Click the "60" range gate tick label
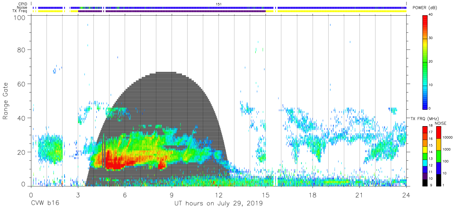 [21, 84]
